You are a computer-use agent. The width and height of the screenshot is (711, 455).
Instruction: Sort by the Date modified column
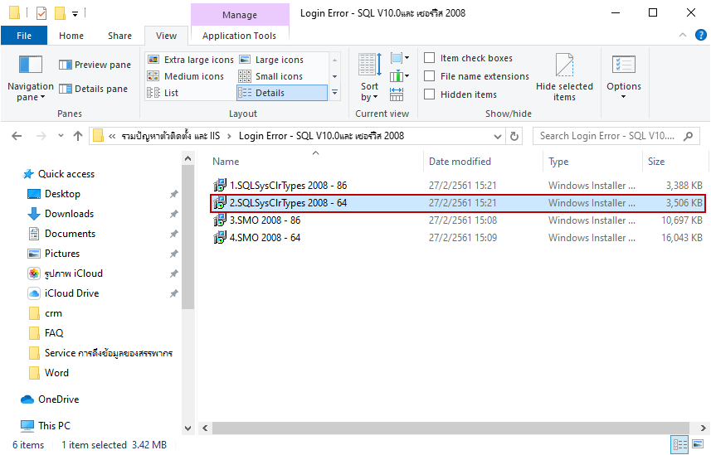[484, 162]
